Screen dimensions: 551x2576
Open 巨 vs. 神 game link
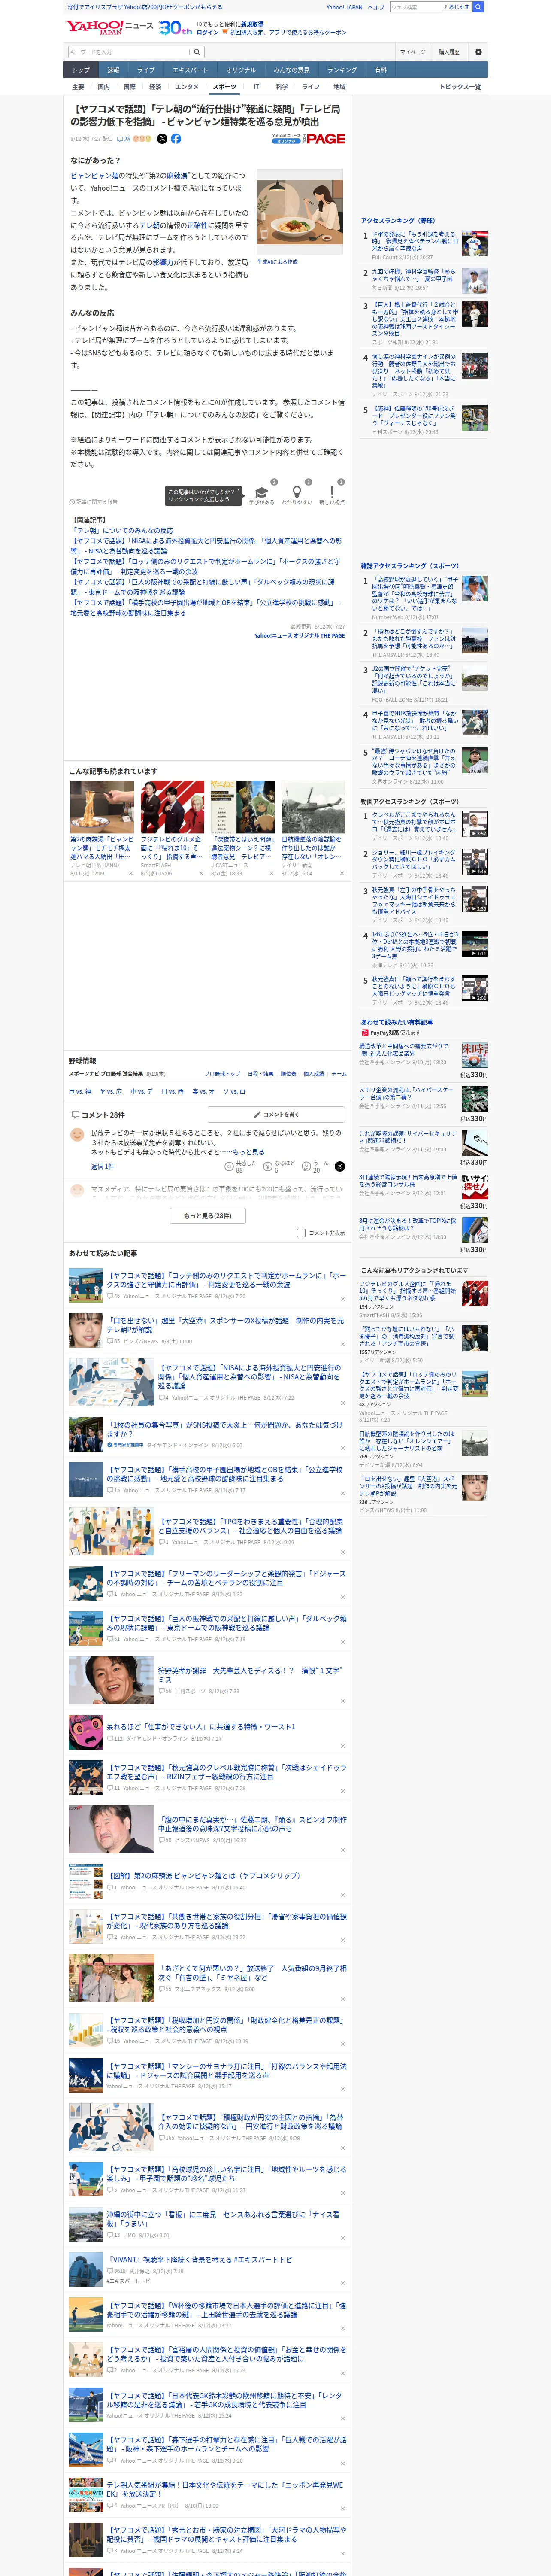coord(80,1091)
